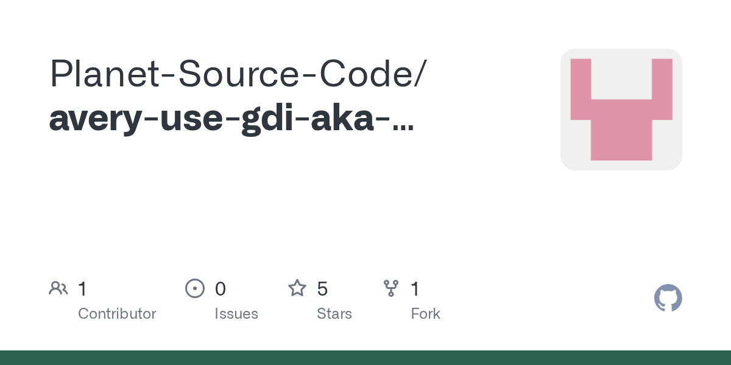731x365 pixels.
Task: Click the fork branch icon
Action: (390, 288)
